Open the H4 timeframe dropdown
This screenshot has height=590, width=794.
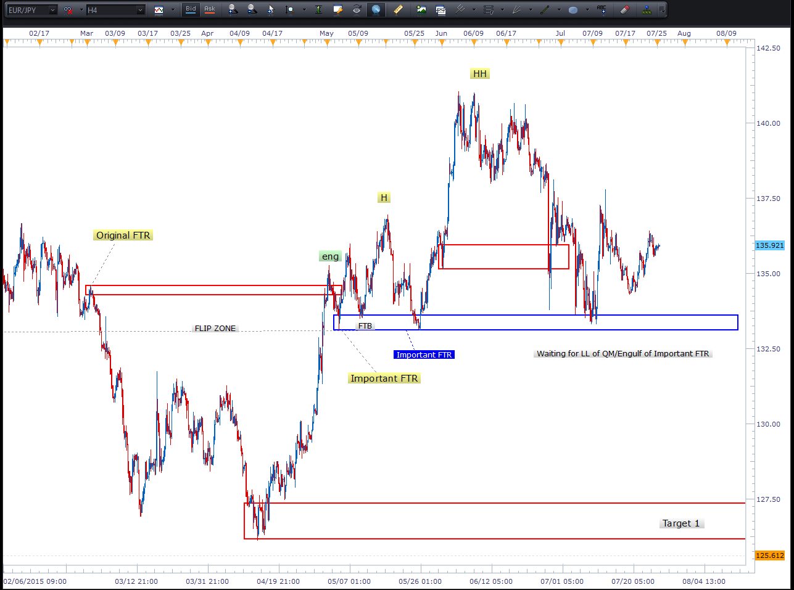[x=140, y=10]
